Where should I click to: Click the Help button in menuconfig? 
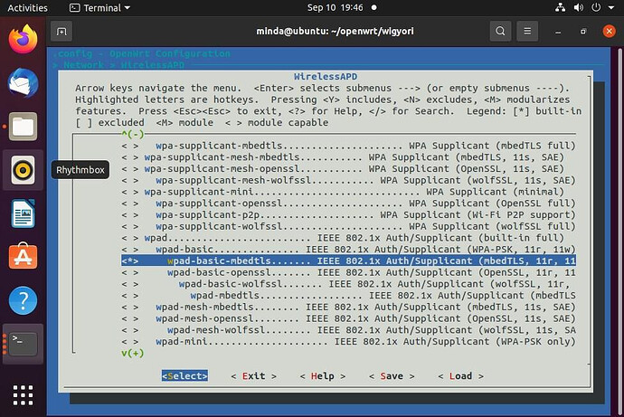pyautogui.click(x=322, y=376)
